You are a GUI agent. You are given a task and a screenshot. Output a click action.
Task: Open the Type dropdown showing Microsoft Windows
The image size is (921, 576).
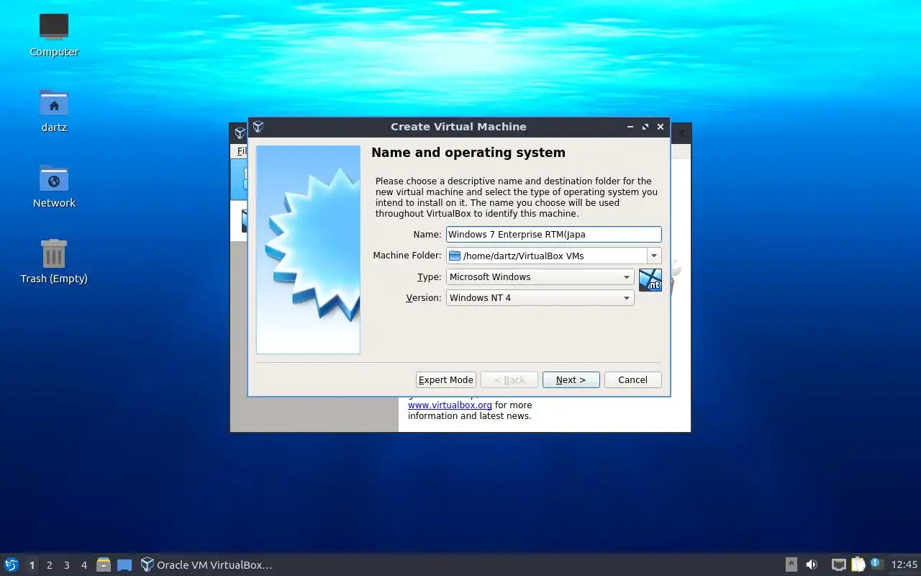pyautogui.click(x=540, y=276)
